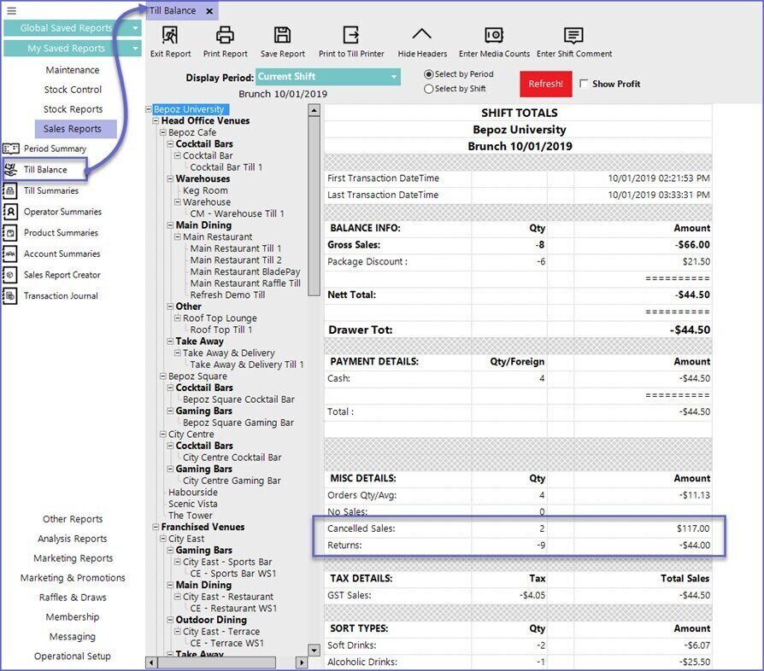Open the Stock Control menu section

(x=73, y=90)
